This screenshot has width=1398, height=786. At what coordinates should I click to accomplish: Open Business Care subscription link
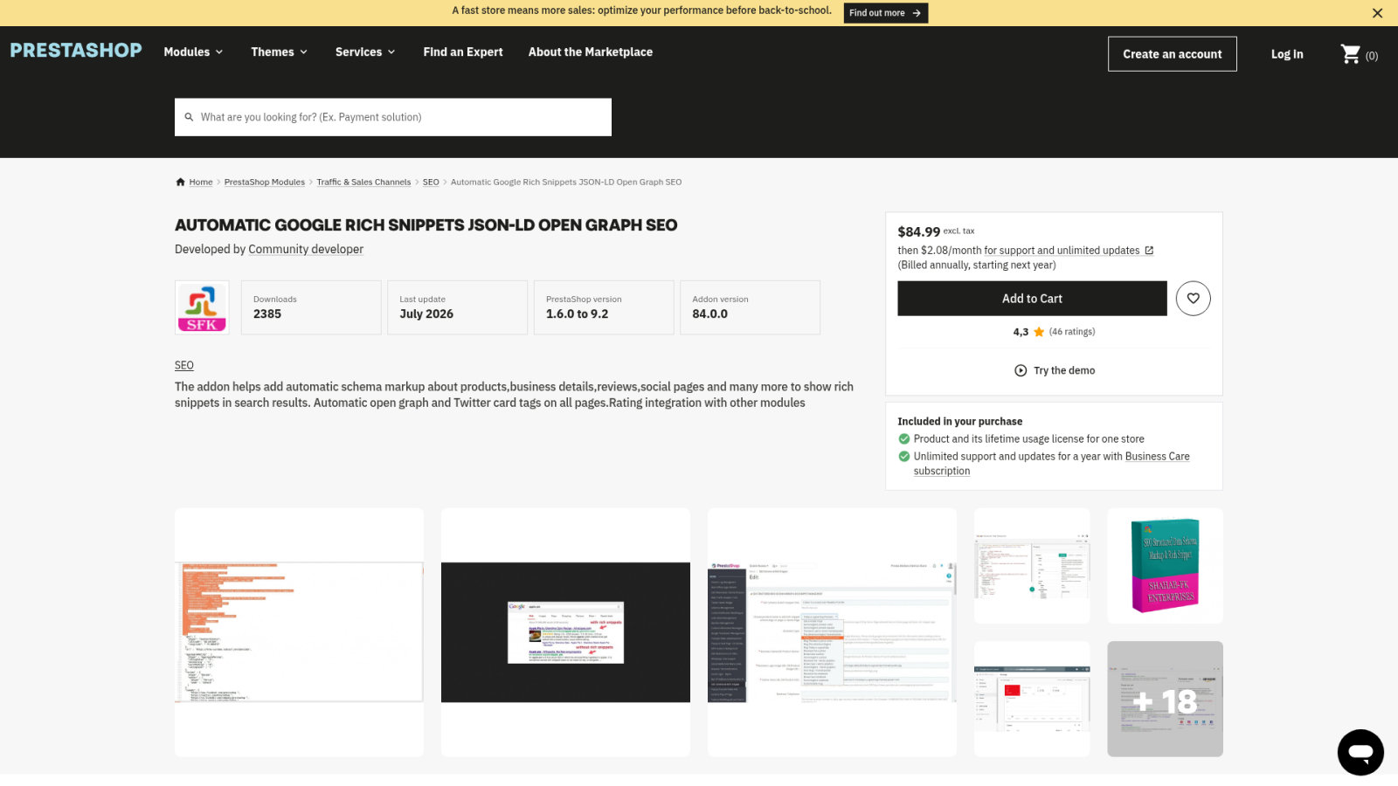(x=1052, y=464)
